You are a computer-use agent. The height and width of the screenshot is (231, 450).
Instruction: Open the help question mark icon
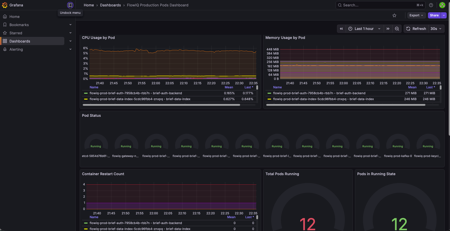(x=431, y=5)
